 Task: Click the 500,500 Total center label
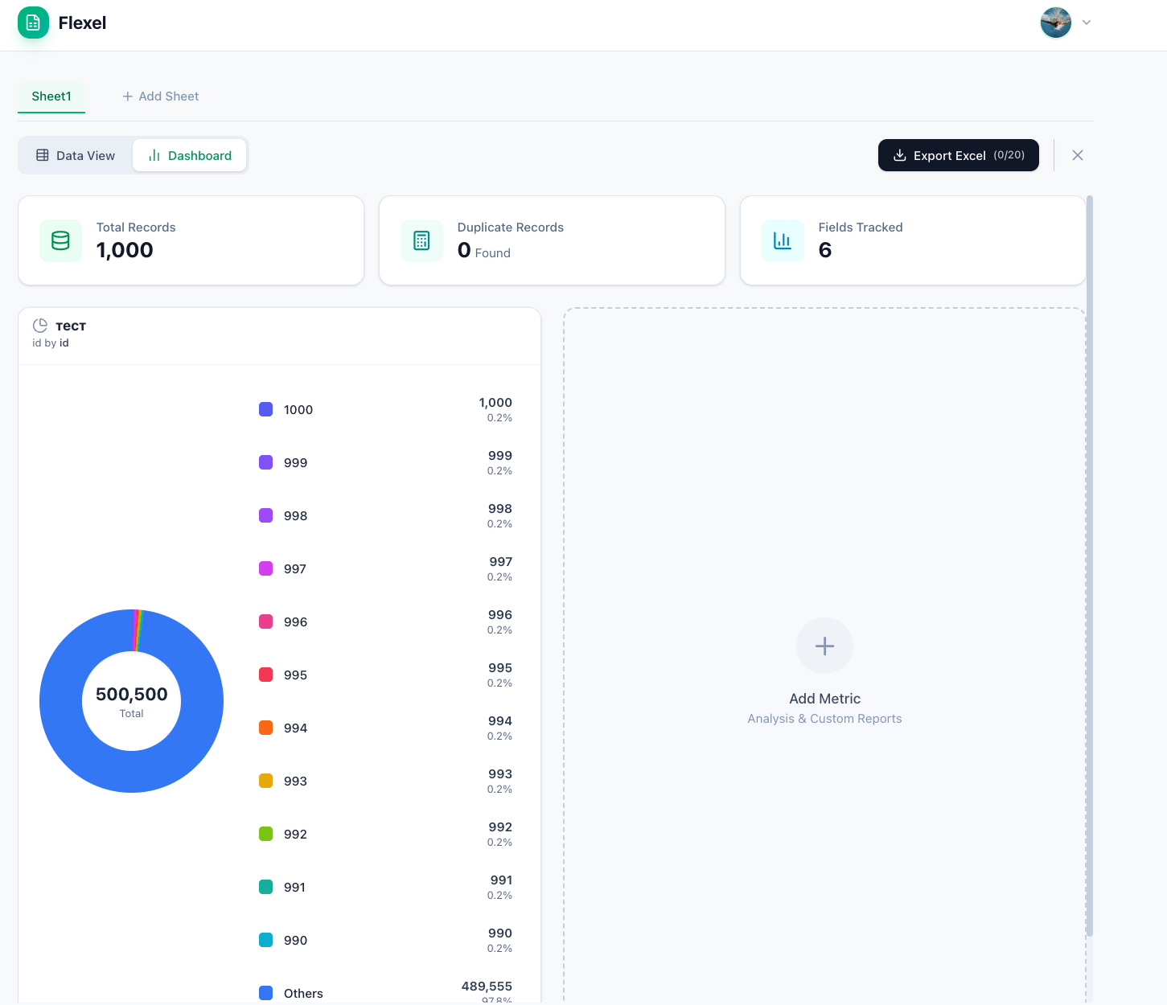click(132, 701)
